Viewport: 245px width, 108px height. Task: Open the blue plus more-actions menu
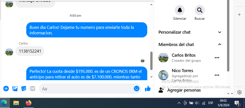coord(6,89)
